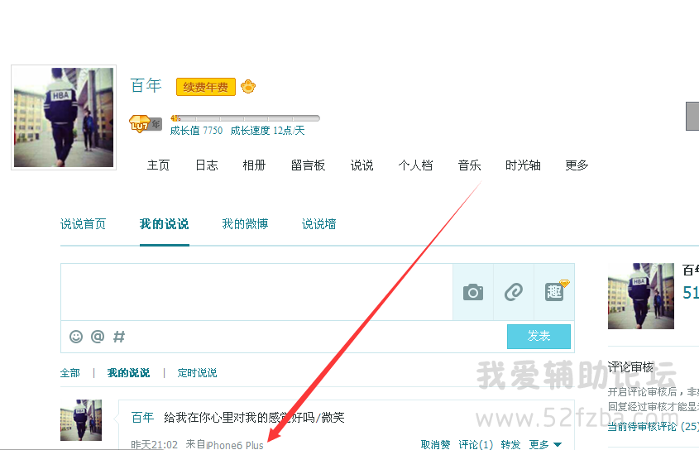Click the LV7 yellow diamond level badge
Screen dimensions: 699x450
point(140,124)
